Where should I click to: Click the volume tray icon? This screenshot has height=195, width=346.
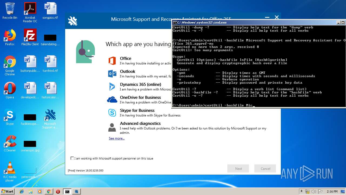[x=314, y=191]
